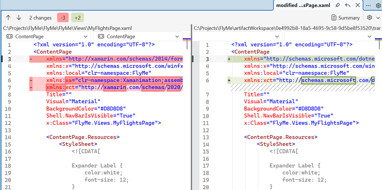Open second ContentPage dropdown in left pane
The image size is (382, 190).
tap(138, 37)
